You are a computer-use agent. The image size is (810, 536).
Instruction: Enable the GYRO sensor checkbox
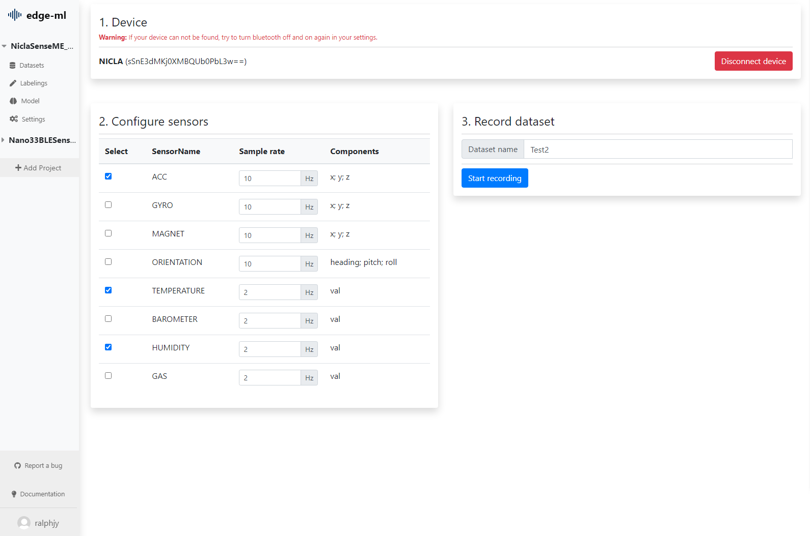tap(108, 205)
